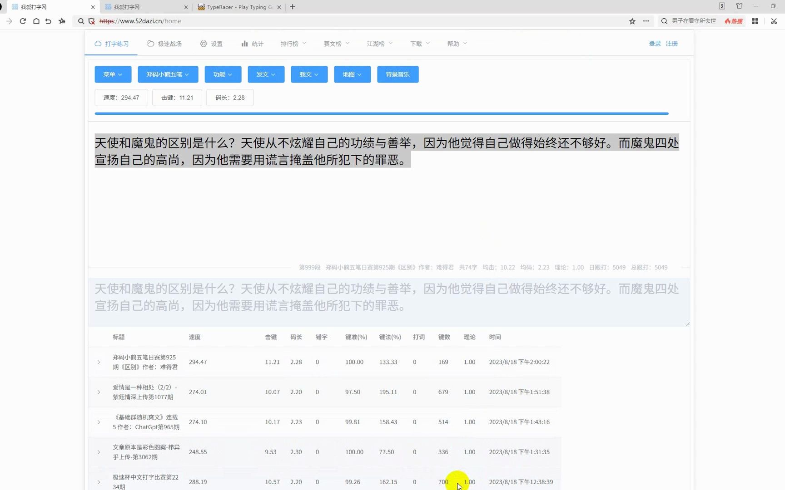
Task: Click the 背景音乐 button
Action: click(398, 74)
